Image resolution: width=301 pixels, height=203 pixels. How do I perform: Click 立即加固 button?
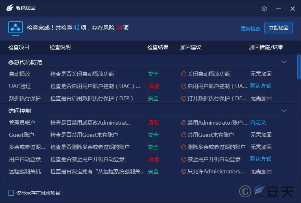tap(279, 28)
